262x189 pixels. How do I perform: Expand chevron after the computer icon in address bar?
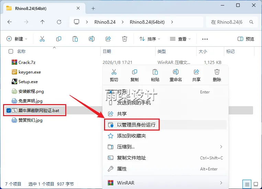[87, 22]
